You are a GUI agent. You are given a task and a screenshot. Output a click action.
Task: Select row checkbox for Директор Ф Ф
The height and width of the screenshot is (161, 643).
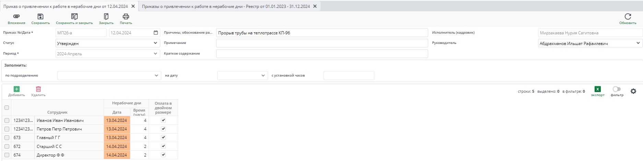tap(7, 155)
